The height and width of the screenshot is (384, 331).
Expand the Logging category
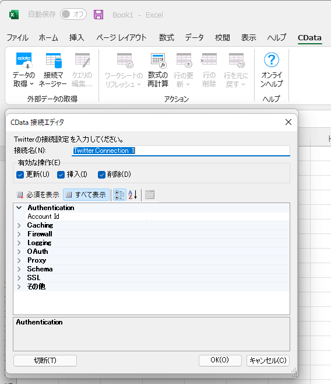click(19, 243)
